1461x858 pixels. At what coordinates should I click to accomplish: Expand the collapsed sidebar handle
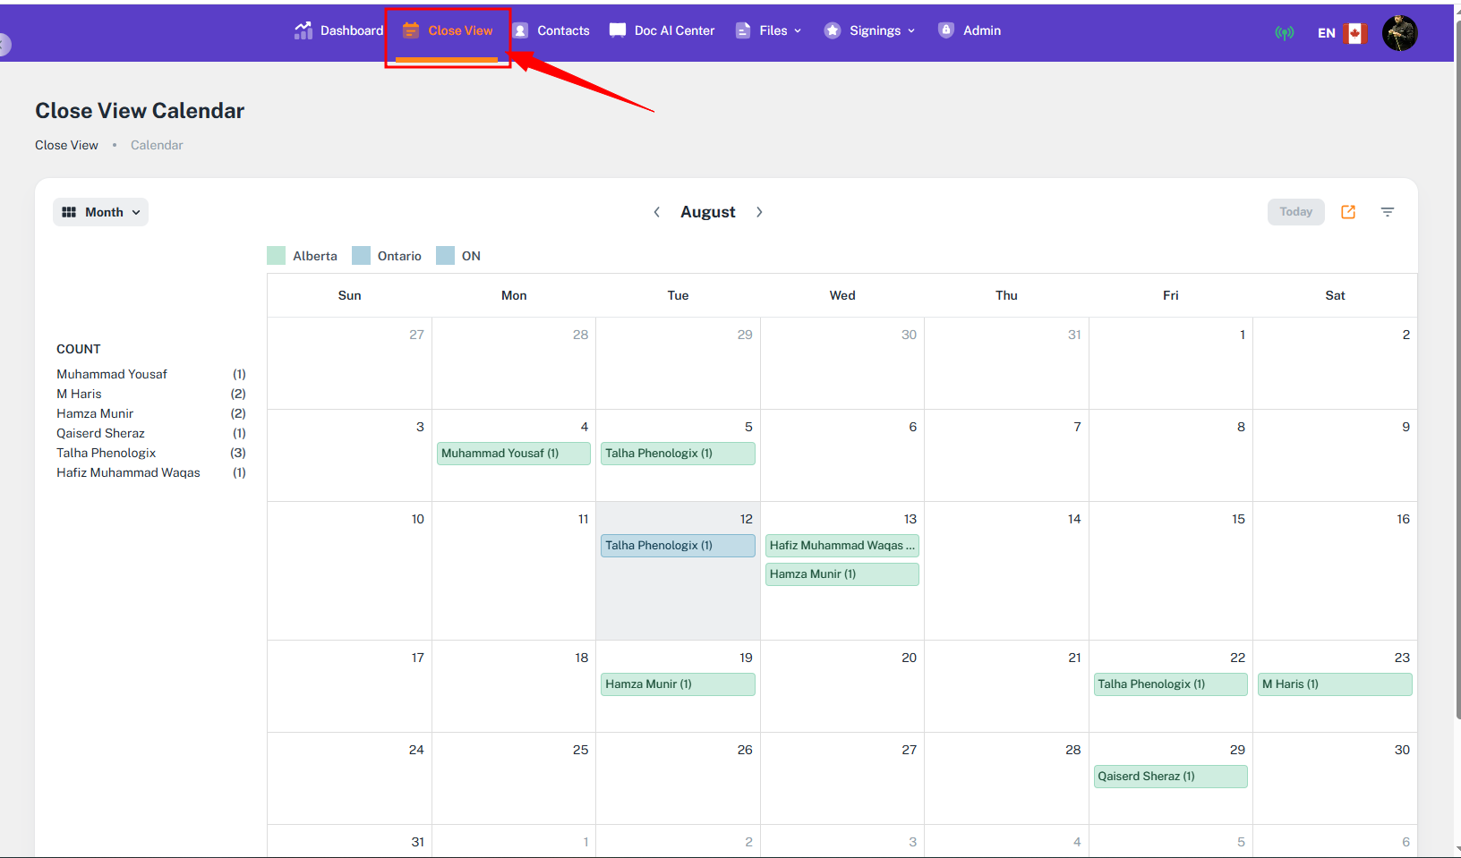pyautogui.click(x=4, y=44)
